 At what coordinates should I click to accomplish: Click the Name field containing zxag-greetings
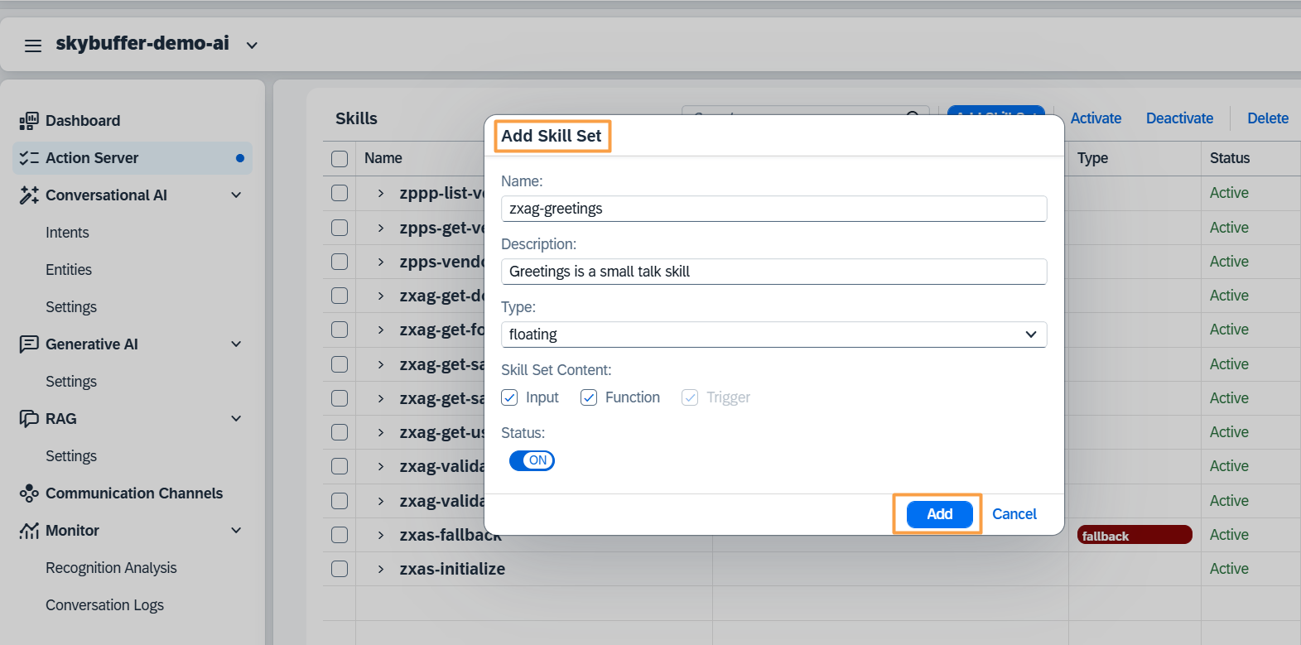(x=773, y=209)
